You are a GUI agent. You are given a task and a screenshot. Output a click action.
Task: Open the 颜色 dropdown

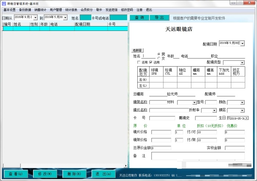242,103
